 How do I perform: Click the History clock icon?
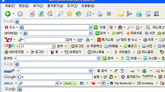[78, 14]
